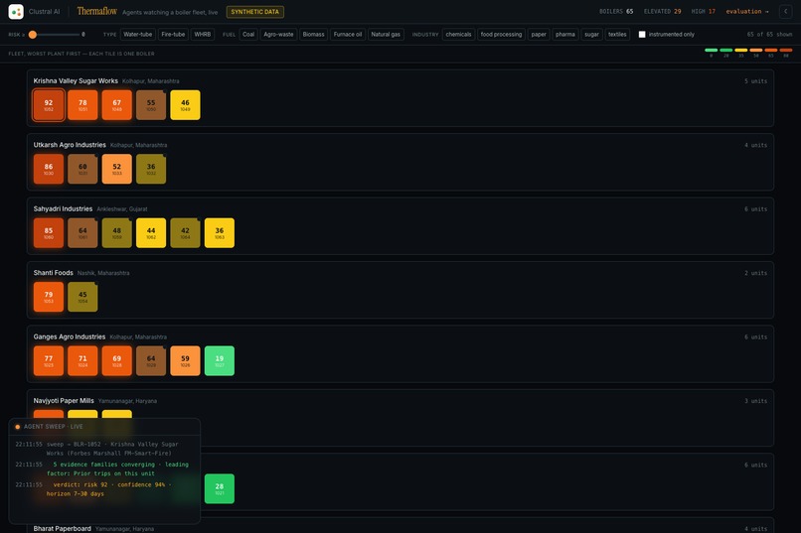Pick Sahyadri Industries boiler tile with risk 85

pyautogui.click(x=49, y=233)
